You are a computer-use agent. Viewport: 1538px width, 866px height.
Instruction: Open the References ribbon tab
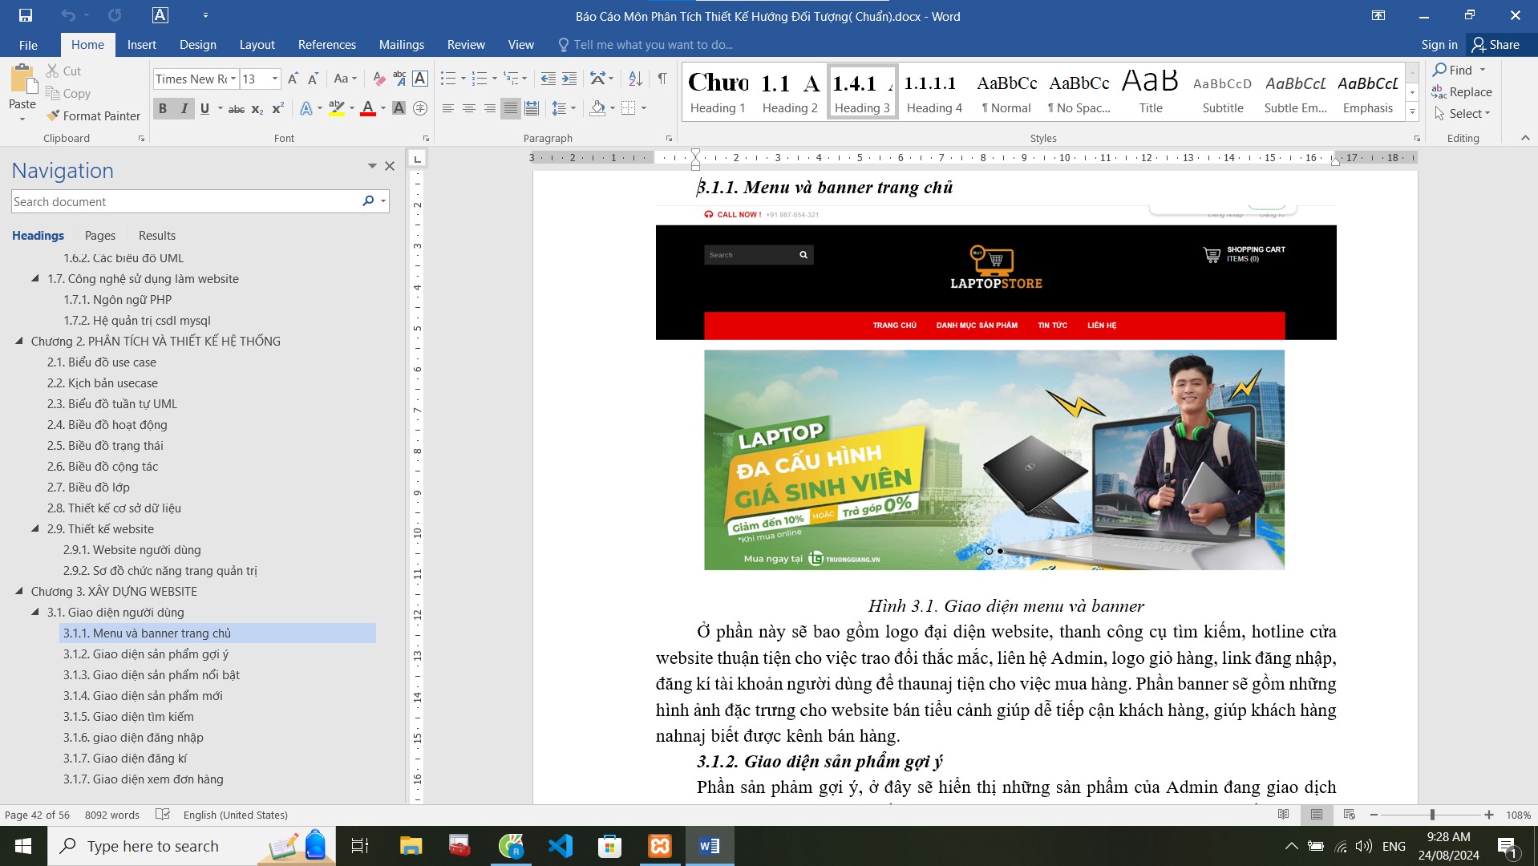click(x=327, y=45)
